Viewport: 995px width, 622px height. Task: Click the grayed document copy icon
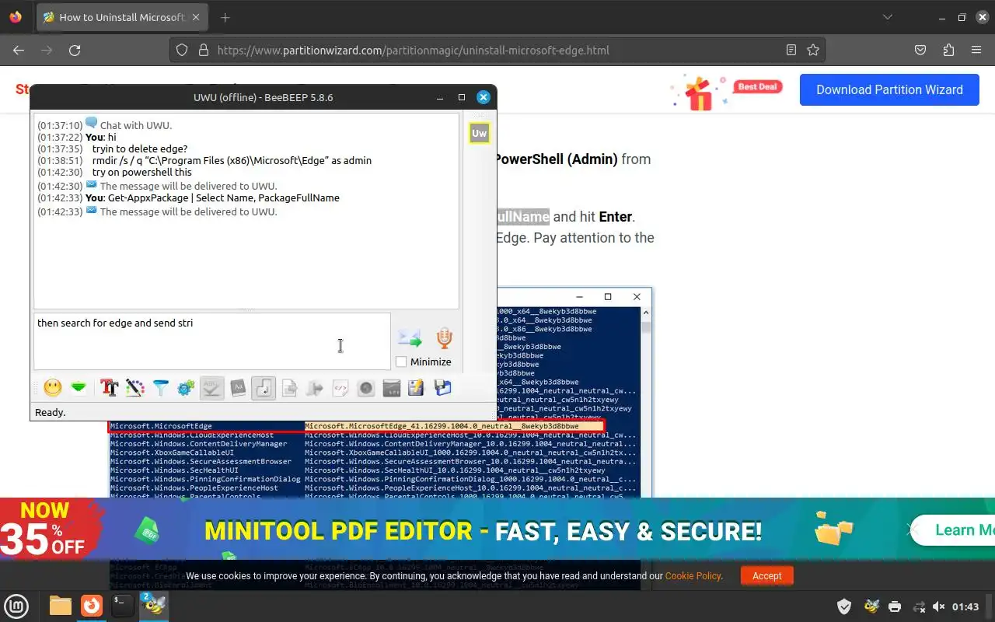(289, 387)
